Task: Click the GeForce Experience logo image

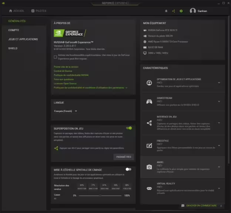Action: tap(70, 33)
